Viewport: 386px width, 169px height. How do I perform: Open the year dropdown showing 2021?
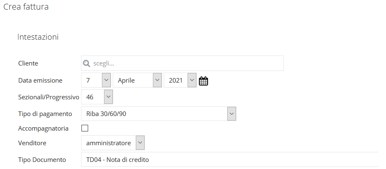pos(180,80)
